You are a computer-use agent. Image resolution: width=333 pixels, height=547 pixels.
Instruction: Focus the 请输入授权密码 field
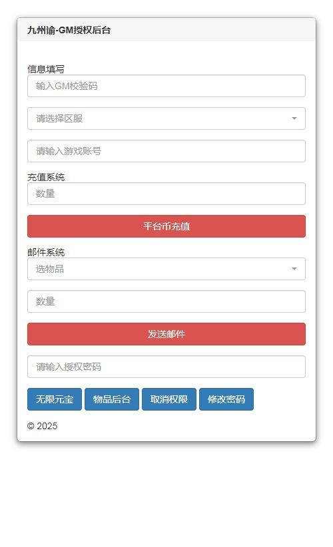pyautogui.click(x=166, y=367)
